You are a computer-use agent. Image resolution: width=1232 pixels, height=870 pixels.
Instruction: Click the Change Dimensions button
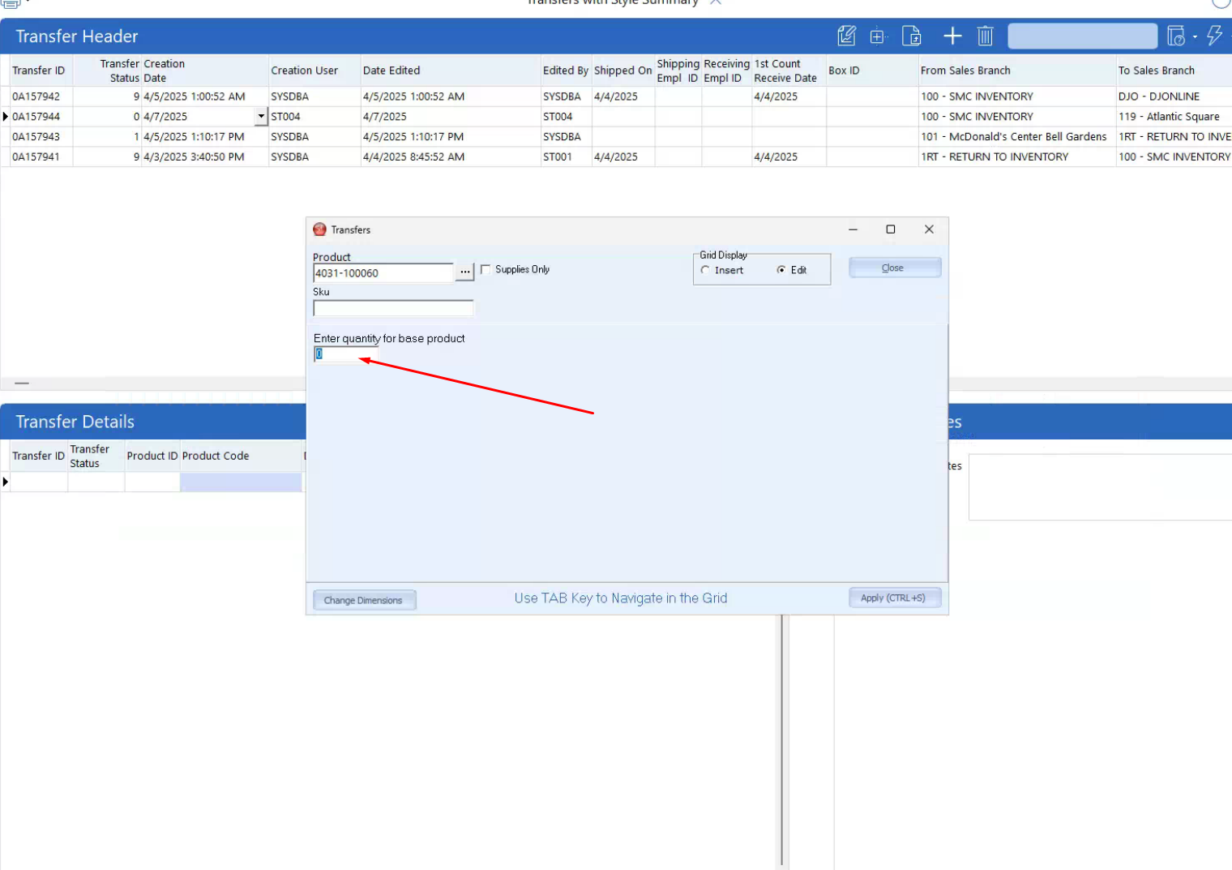(364, 600)
